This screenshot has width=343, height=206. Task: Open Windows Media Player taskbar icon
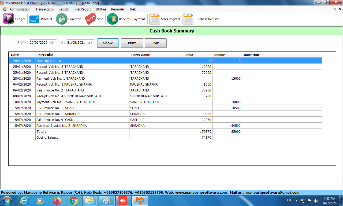[x=40, y=200]
